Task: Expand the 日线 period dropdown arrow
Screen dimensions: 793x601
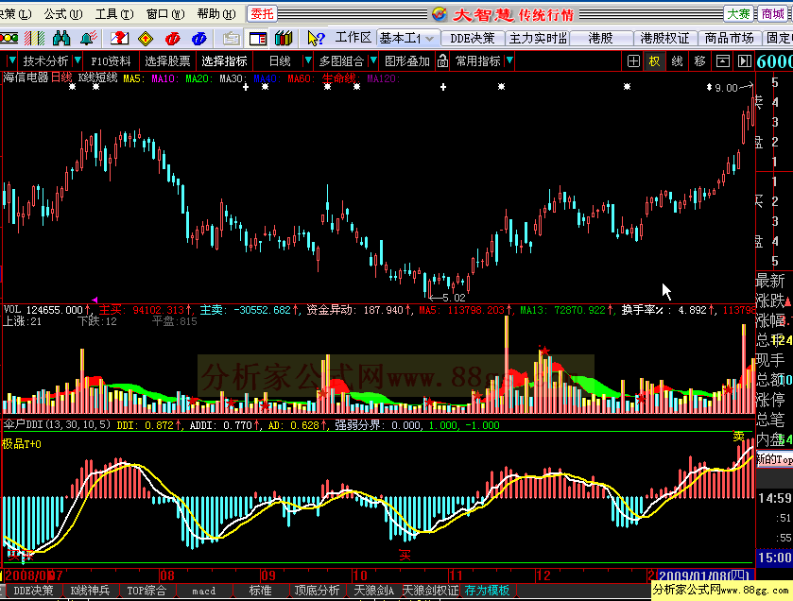Action: [307, 60]
